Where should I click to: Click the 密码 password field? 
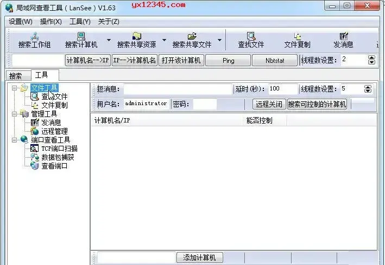coord(205,104)
